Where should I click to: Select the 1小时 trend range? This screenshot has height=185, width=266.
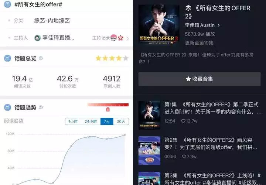(73, 121)
